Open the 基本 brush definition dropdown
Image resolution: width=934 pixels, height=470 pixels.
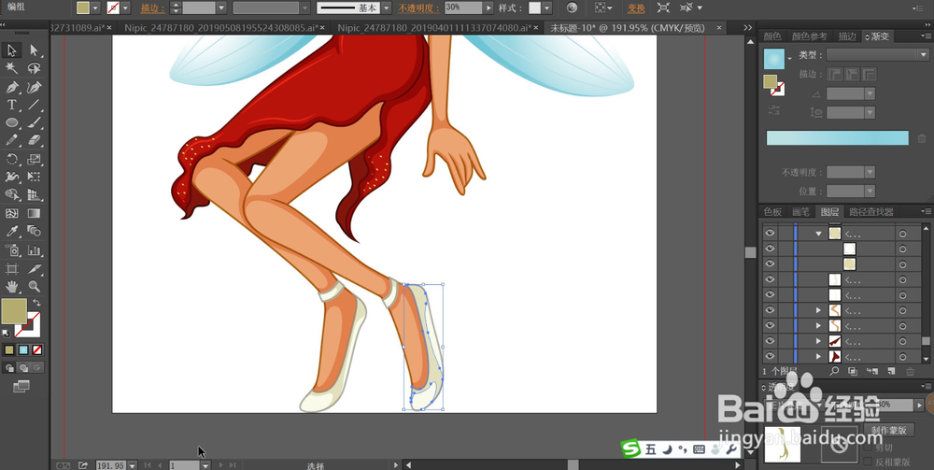[x=386, y=7]
